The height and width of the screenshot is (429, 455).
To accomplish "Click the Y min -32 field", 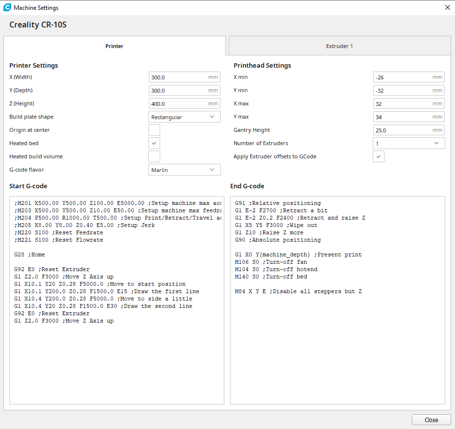I will coord(408,90).
